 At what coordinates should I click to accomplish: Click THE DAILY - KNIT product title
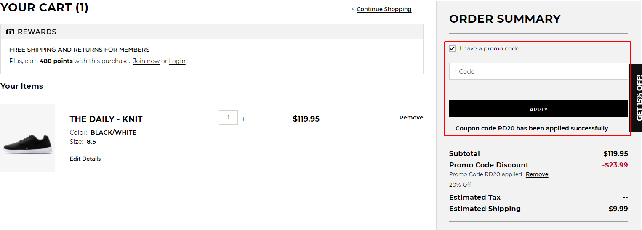pos(106,119)
